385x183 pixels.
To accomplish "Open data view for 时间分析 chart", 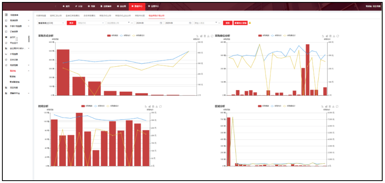I will (x=153, y=107).
